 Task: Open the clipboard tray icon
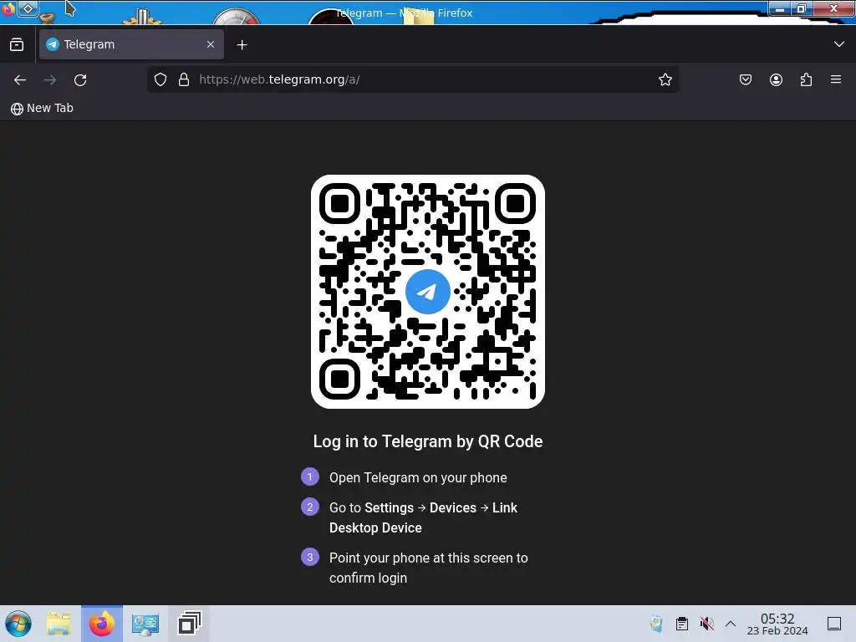pyautogui.click(x=682, y=624)
